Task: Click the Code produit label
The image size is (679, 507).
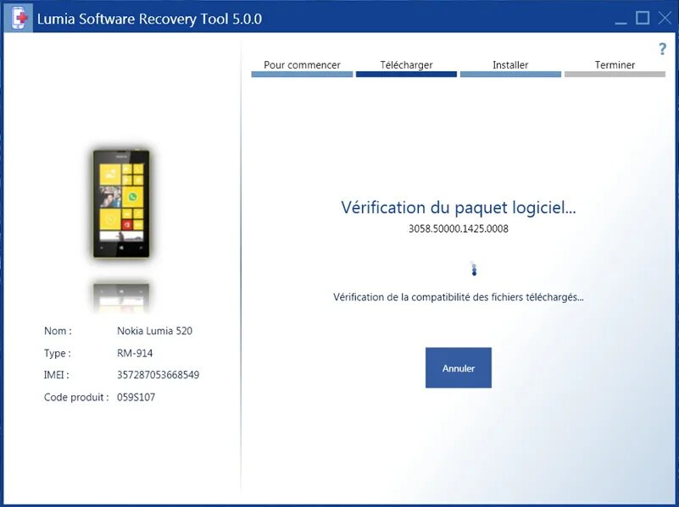Action: tap(76, 397)
